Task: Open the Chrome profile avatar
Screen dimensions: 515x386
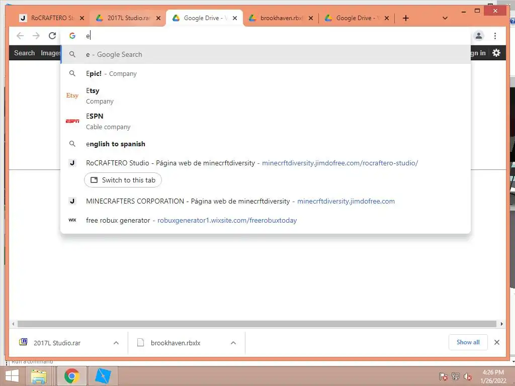Action: (479, 36)
